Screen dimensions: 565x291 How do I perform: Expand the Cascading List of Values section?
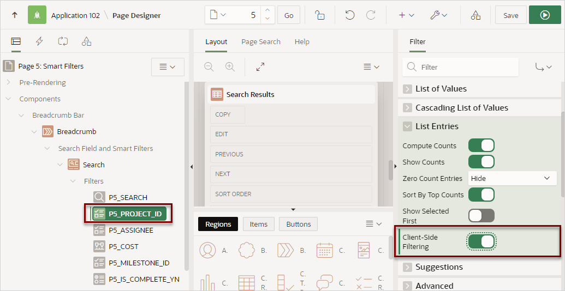point(407,107)
